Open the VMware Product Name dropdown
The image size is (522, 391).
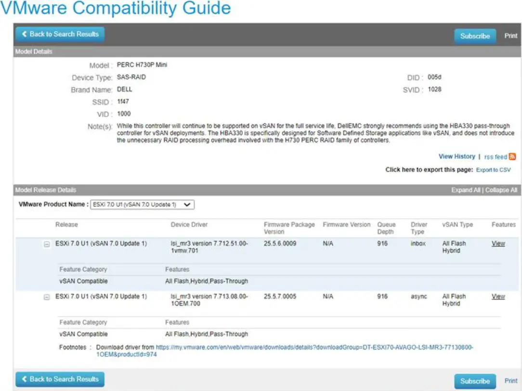coord(142,204)
